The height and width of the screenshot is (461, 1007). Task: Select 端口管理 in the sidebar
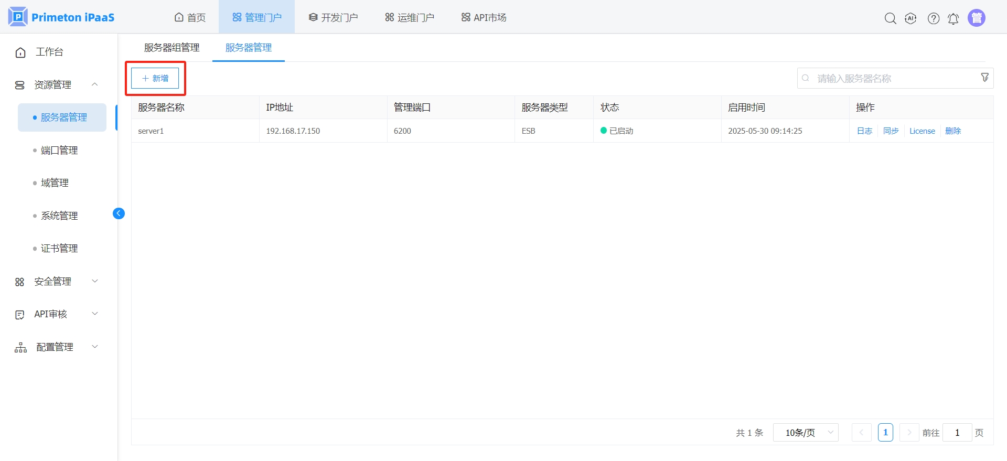tap(59, 151)
